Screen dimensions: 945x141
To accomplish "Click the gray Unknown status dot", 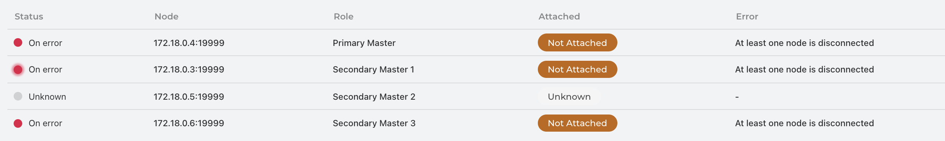I will point(18,96).
